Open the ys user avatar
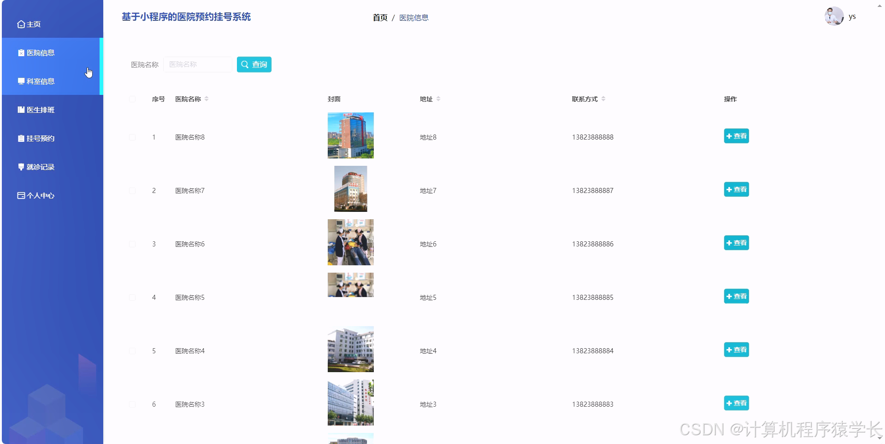This screenshot has height=444, width=885. click(x=834, y=17)
